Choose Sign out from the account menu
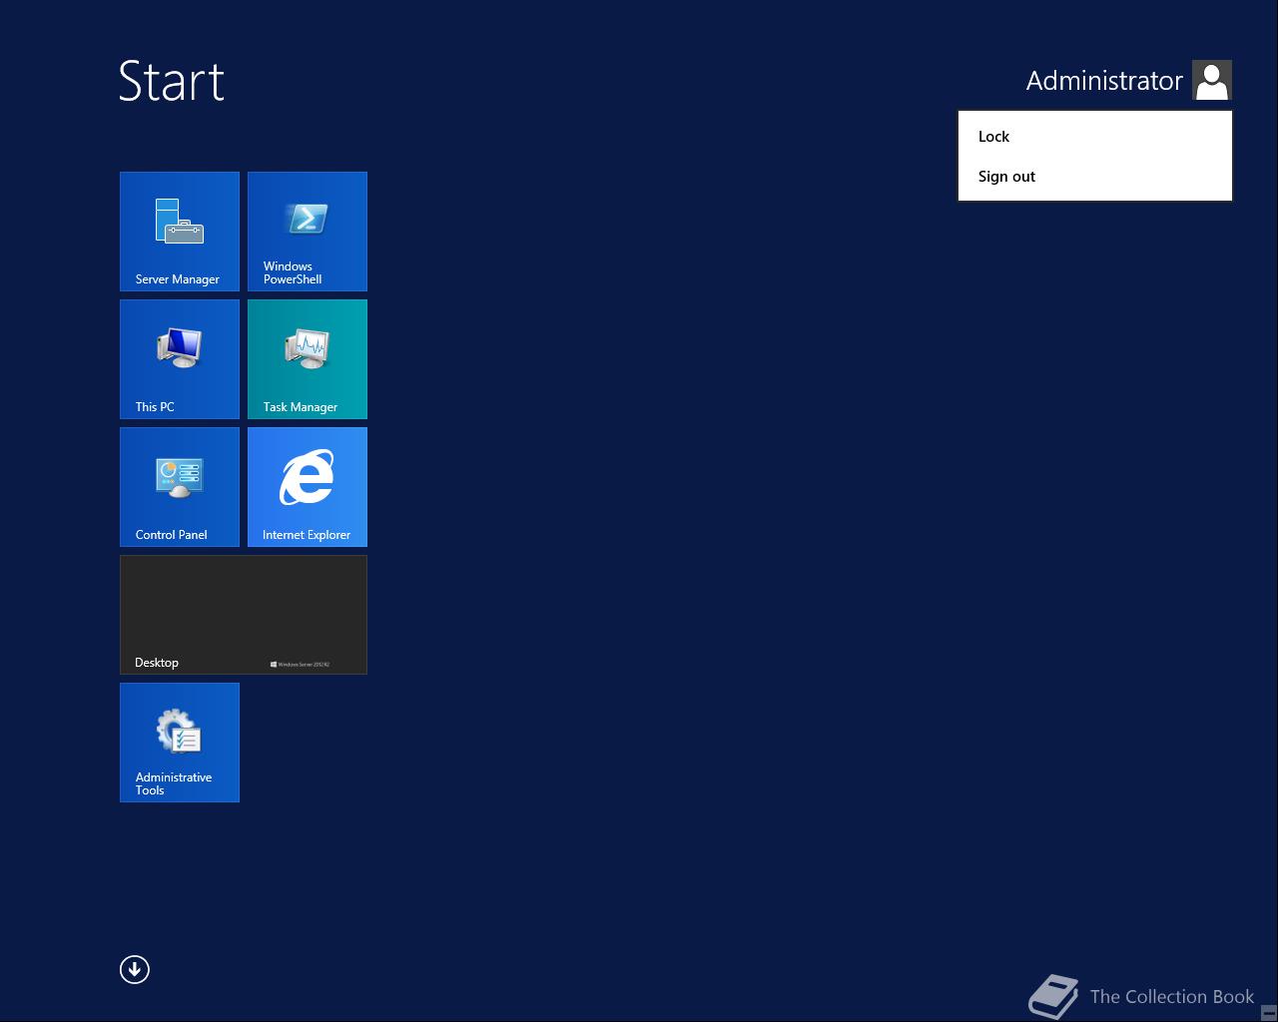The height and width of the screenshot is (1022, 1278). pyautogui.click(x=1095, y=177)
